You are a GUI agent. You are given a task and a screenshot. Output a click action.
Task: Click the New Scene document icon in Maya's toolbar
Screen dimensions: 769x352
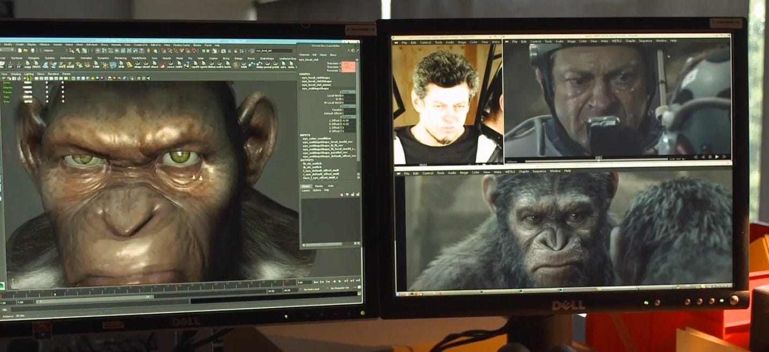click(20, 50)
